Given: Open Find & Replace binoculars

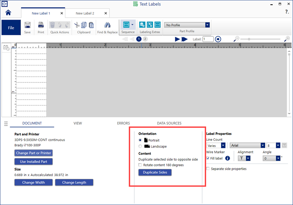Looking at the screenshot, I should pyautogui.click(x=107, y=25).
